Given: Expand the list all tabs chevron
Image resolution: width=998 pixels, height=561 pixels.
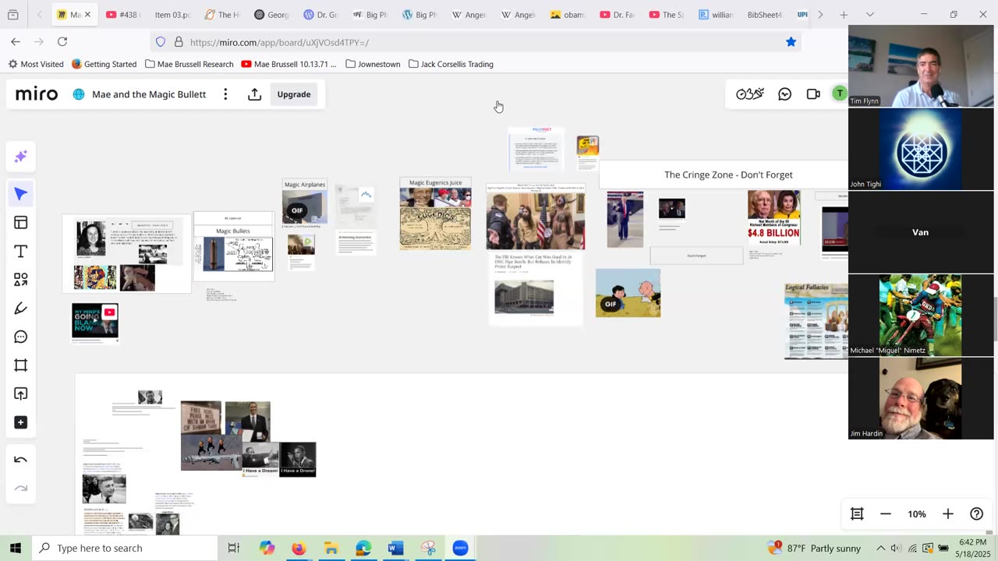Looking at the screenshot, I should pos(870,15).
